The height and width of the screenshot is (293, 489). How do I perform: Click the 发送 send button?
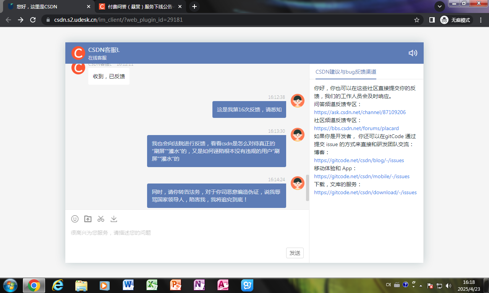[x=295, y=253]
